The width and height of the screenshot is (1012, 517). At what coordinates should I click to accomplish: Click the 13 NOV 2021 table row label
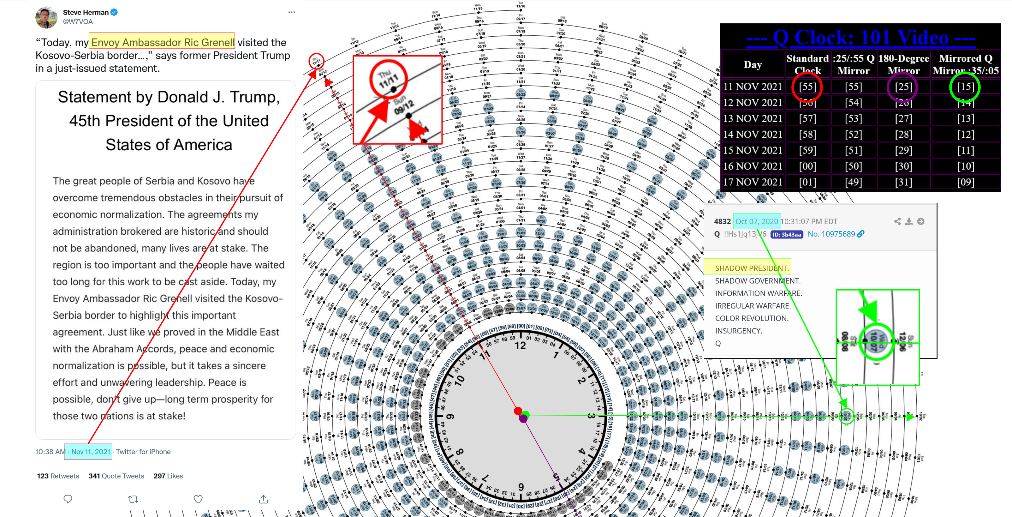752,118
